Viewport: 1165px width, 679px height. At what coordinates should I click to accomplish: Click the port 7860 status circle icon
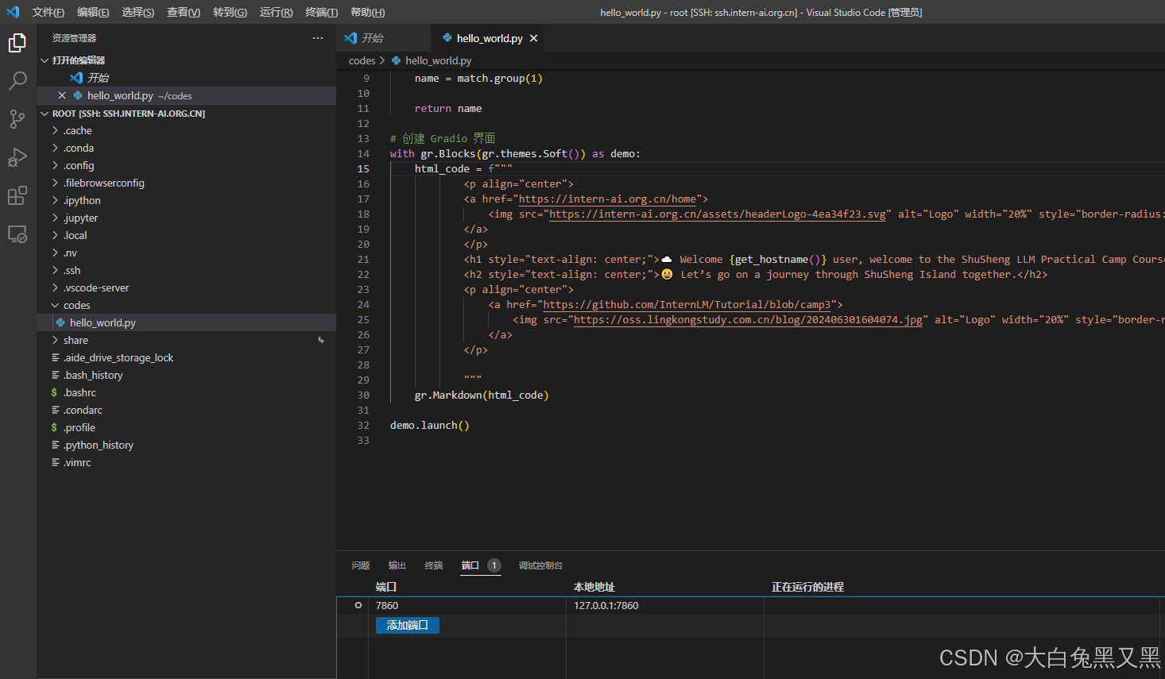pos(358,605)
